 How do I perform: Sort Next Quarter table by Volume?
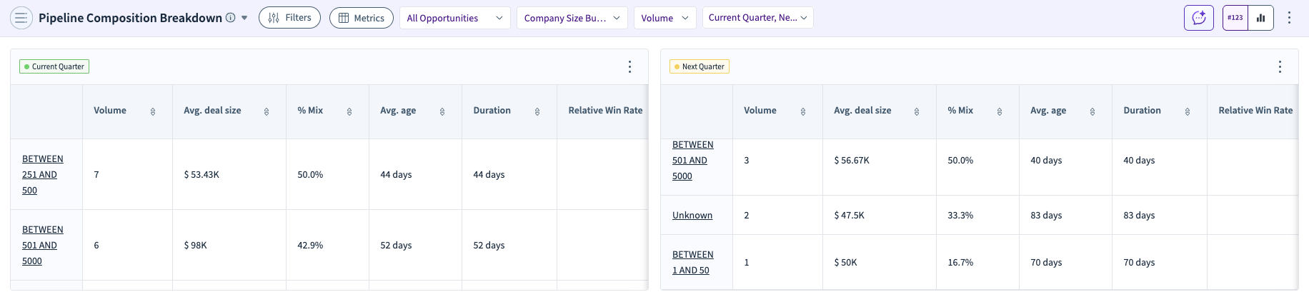click(x=803, y=111)
